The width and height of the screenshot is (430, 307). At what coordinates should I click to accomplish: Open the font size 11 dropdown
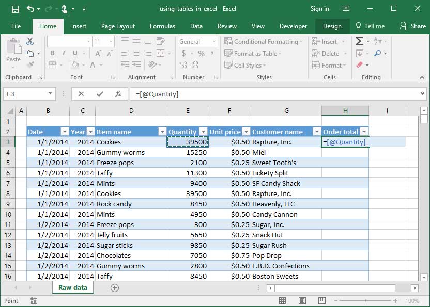point(111,42)
